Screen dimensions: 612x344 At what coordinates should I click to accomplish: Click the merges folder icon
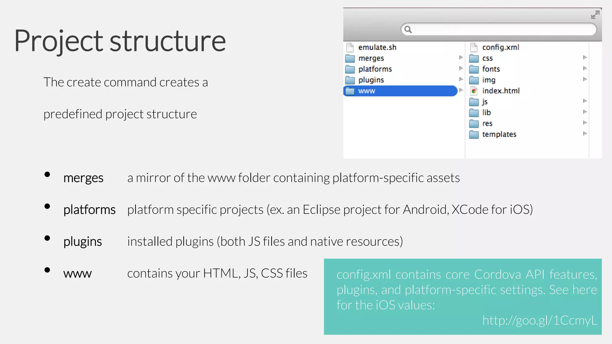[350, 58]
